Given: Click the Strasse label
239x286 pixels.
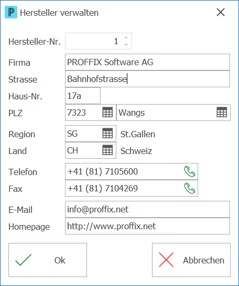Looking at the screenshot, I should coord(23,79).
